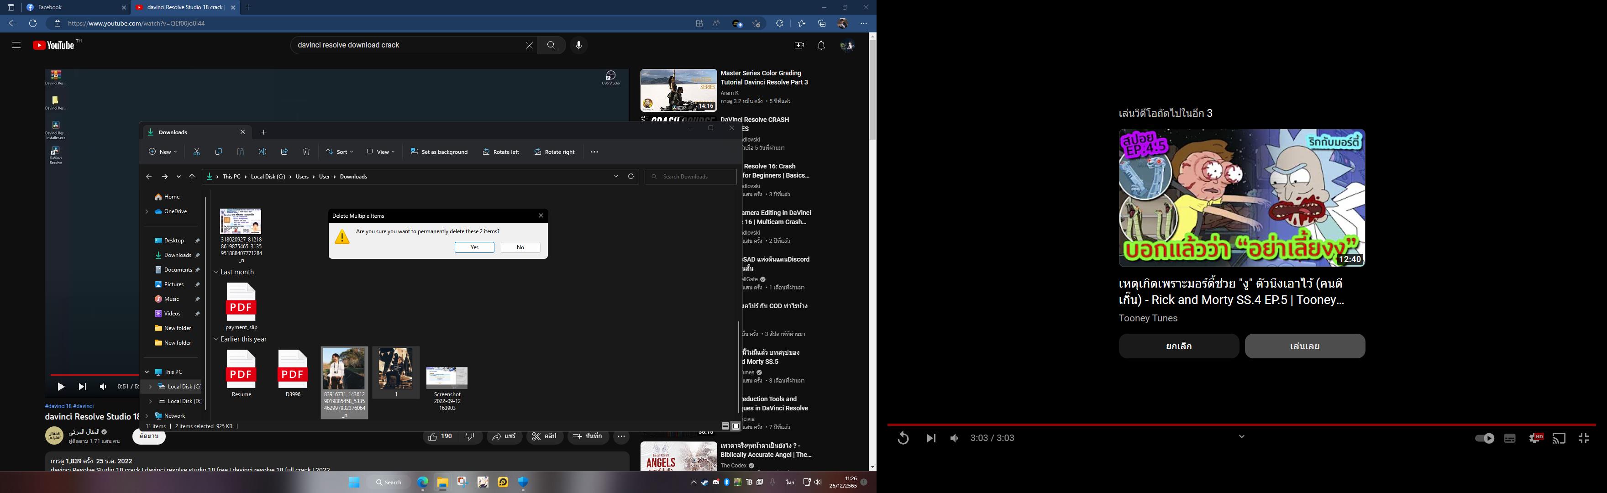This screenshot has height=493, width=1607.
Task: Exit fullscreen mode in the video player
Action: coord(1583,438)
